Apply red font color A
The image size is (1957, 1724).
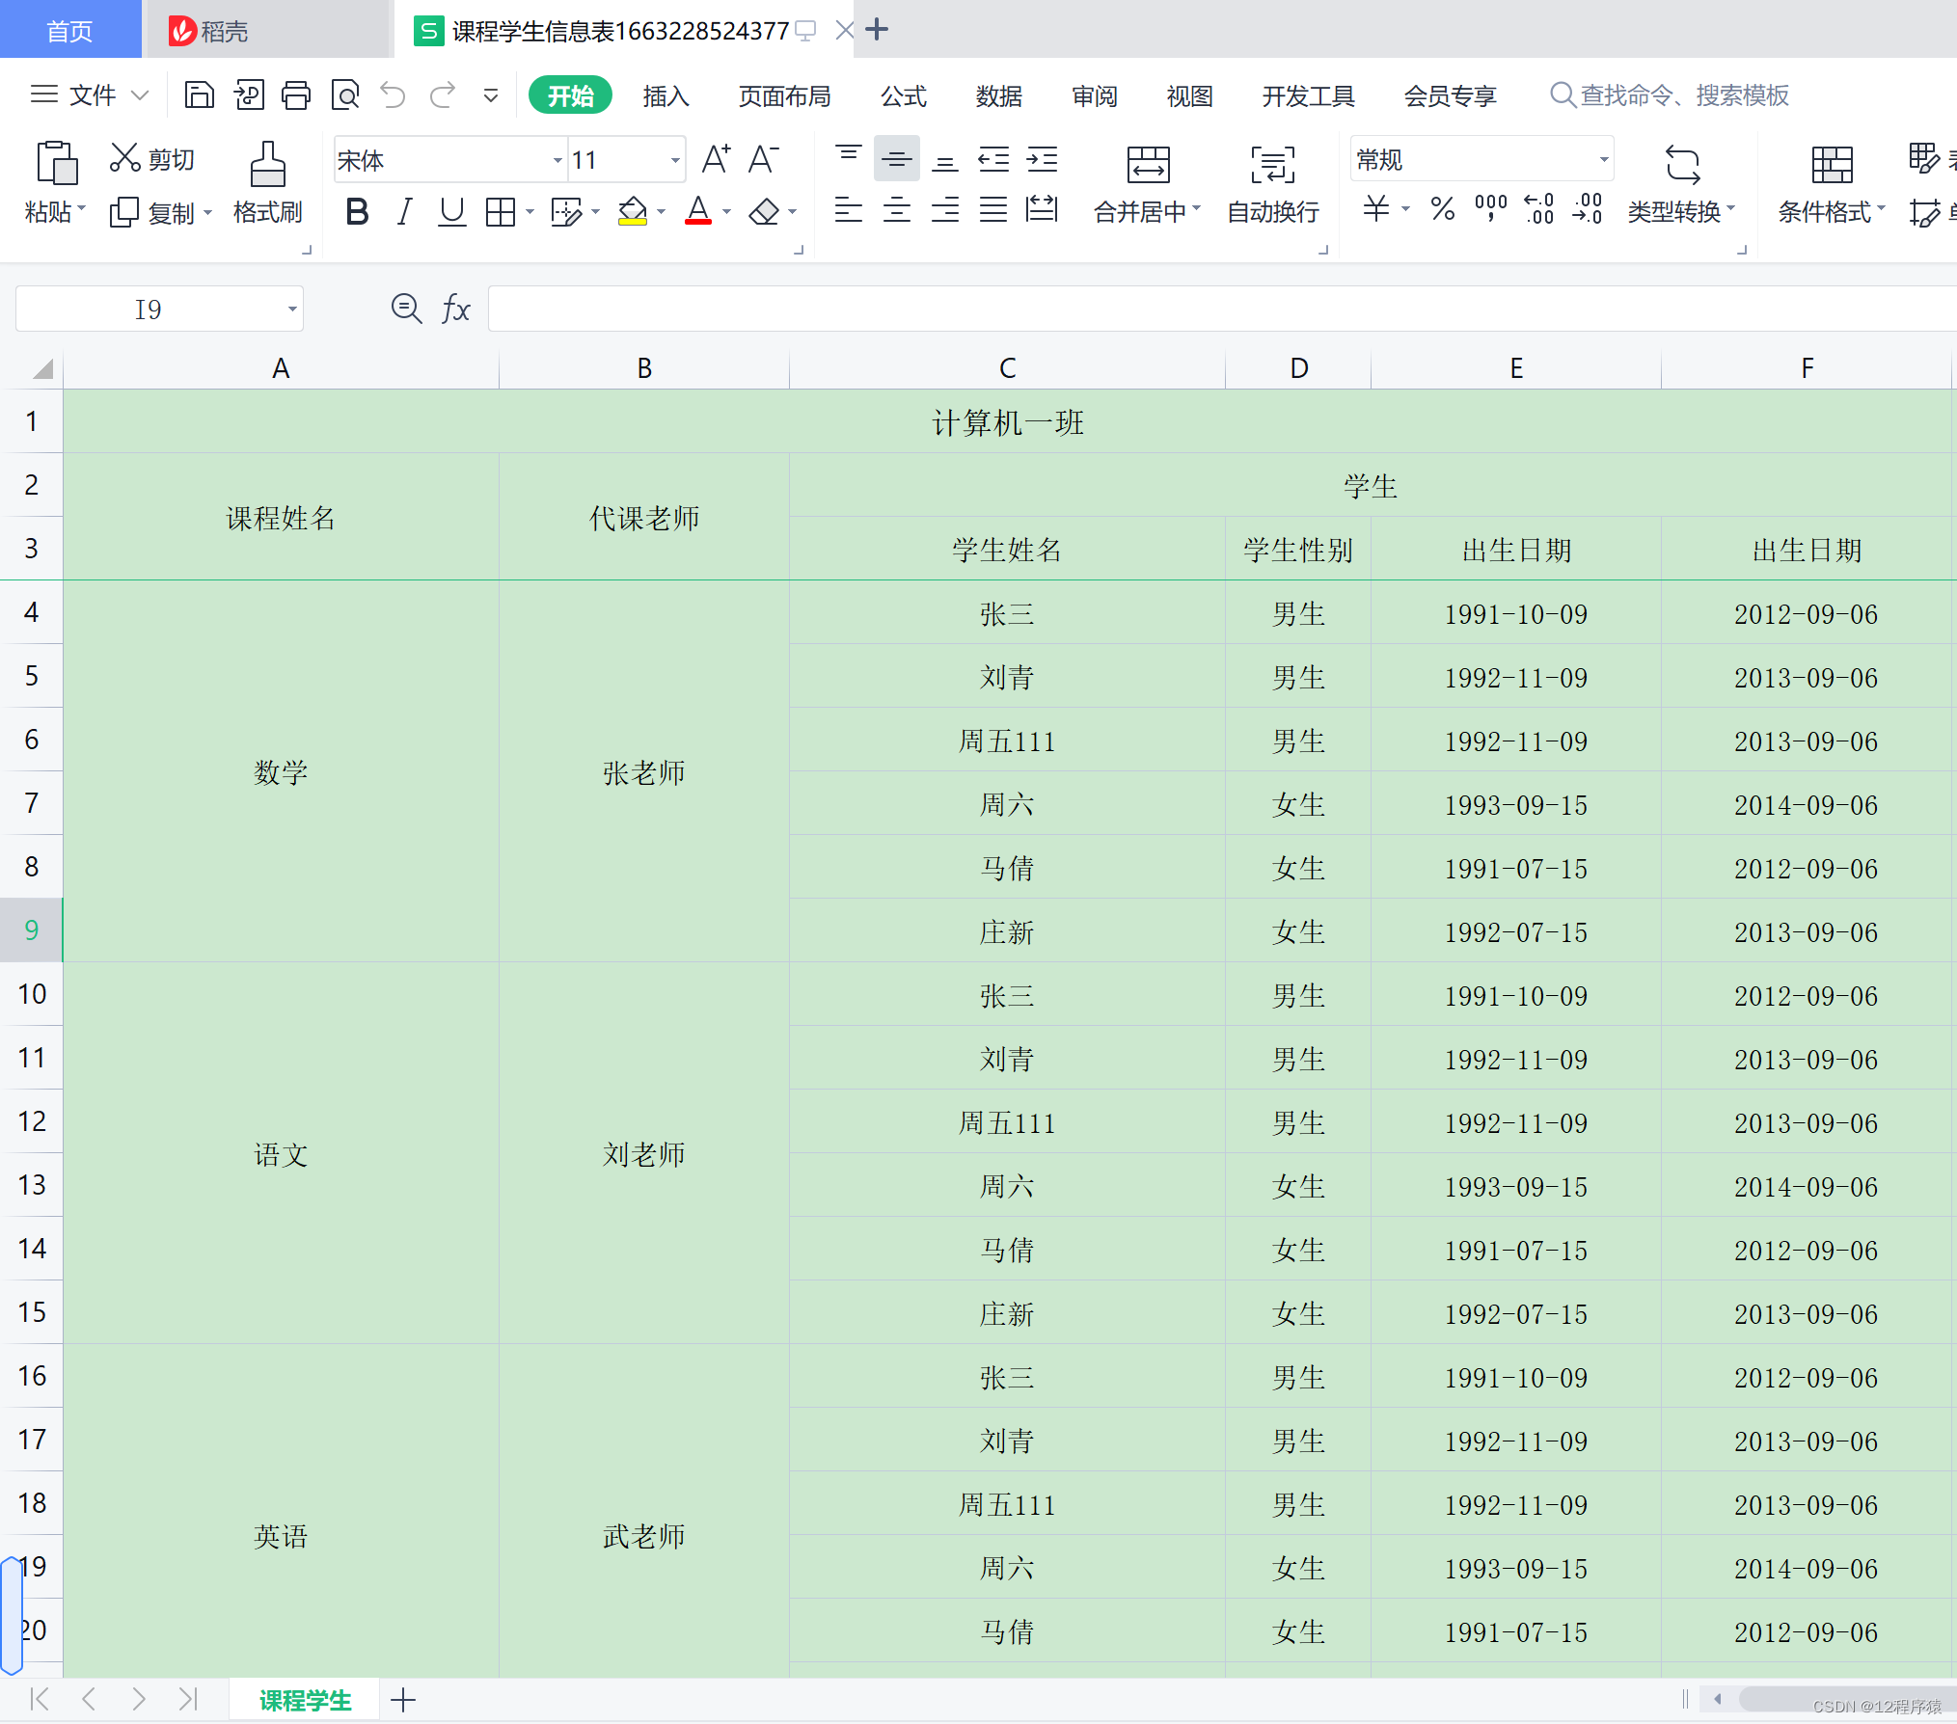coord(698,211)
